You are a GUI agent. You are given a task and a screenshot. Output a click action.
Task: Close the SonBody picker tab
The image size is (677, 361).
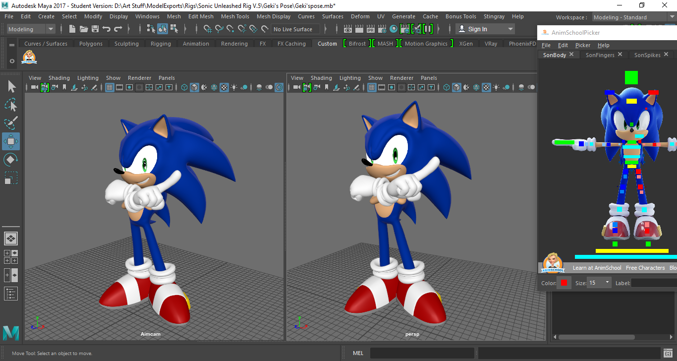point(571,55)
